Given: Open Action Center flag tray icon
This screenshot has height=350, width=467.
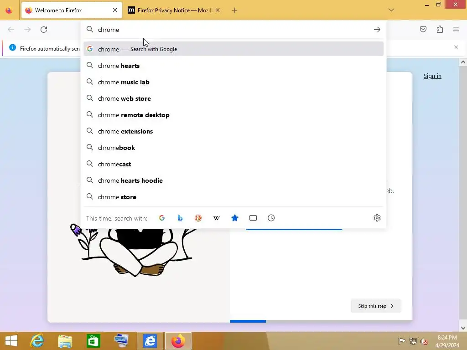Looking at the screenshot, I should (x=402, y=341).
